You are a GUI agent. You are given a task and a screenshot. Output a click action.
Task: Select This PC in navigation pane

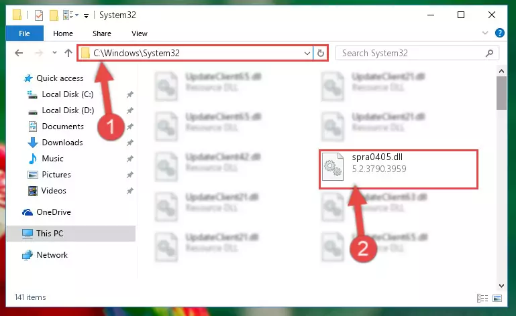click(x=70, y=234)
